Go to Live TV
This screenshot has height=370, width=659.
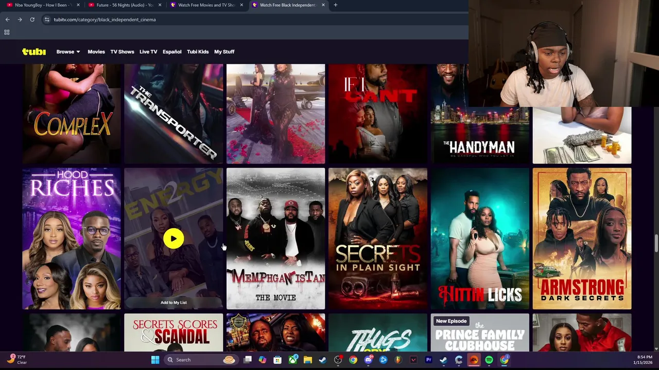148,51
